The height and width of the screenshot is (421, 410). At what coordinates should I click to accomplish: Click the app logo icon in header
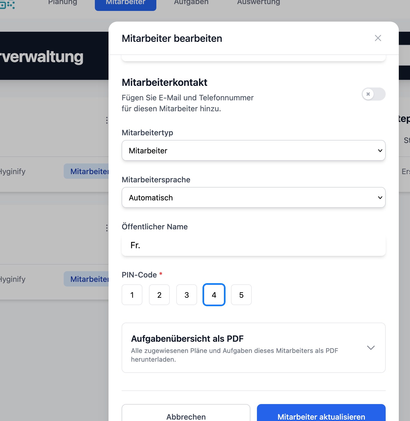point(7,4)
